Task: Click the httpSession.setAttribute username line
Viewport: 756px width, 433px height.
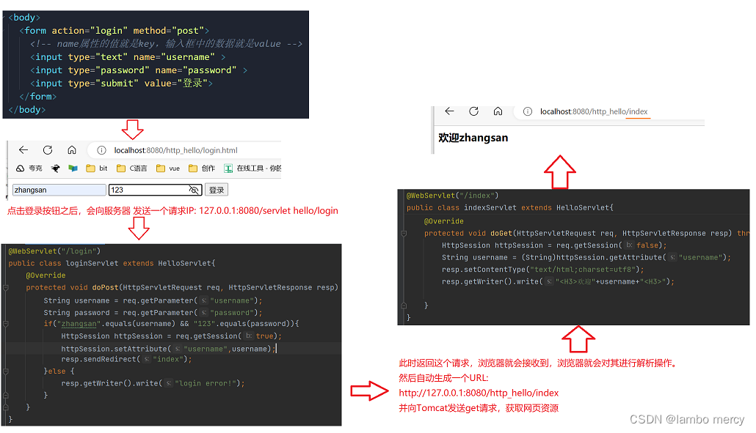Action: [x=168, y=348]
